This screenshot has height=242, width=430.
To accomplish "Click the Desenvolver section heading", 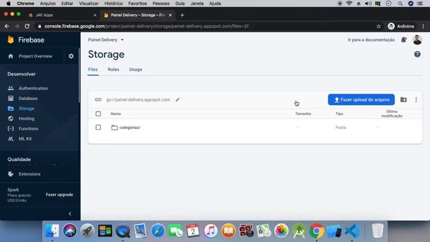I will tap(21, 74).
